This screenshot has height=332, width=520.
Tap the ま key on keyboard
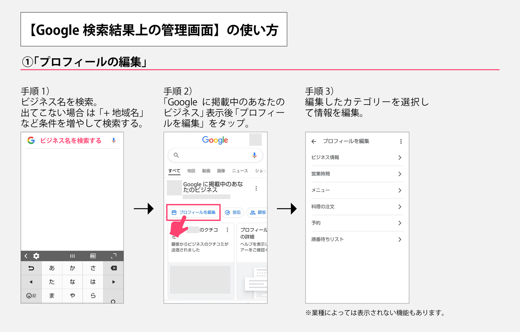pyautogui.click(x=52, y=296)
